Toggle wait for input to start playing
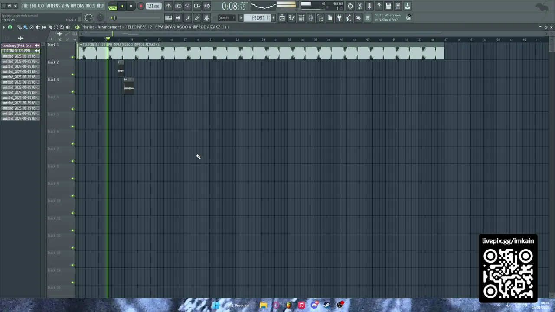The height and width of the screenshot is (312, 555). (178, 6)
